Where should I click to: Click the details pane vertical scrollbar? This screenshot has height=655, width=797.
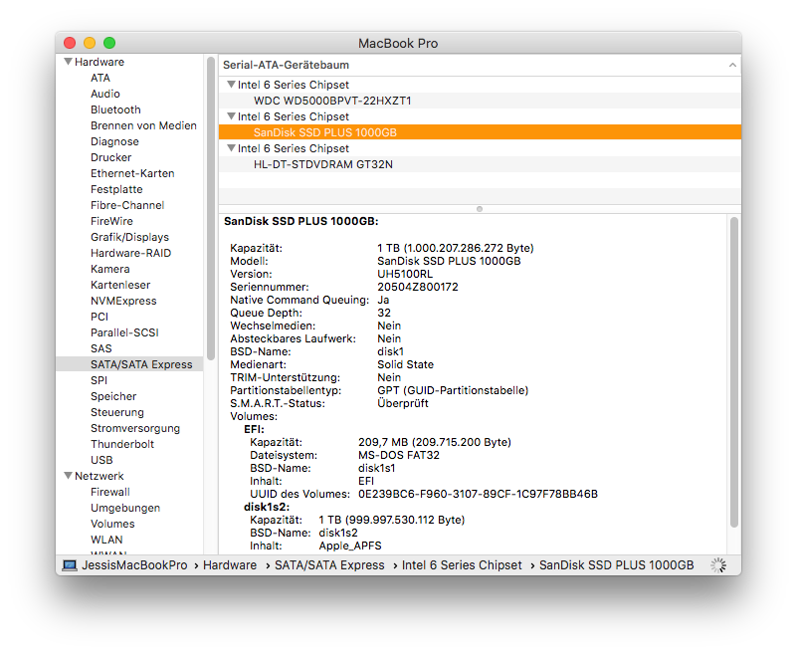(x=734, y=372)
